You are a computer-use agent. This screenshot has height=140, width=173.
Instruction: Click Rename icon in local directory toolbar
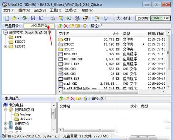(78, 98)
